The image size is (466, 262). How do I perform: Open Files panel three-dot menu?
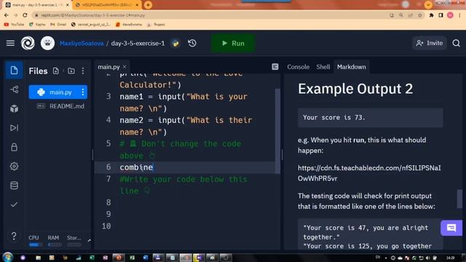click(x=83, y=71)
